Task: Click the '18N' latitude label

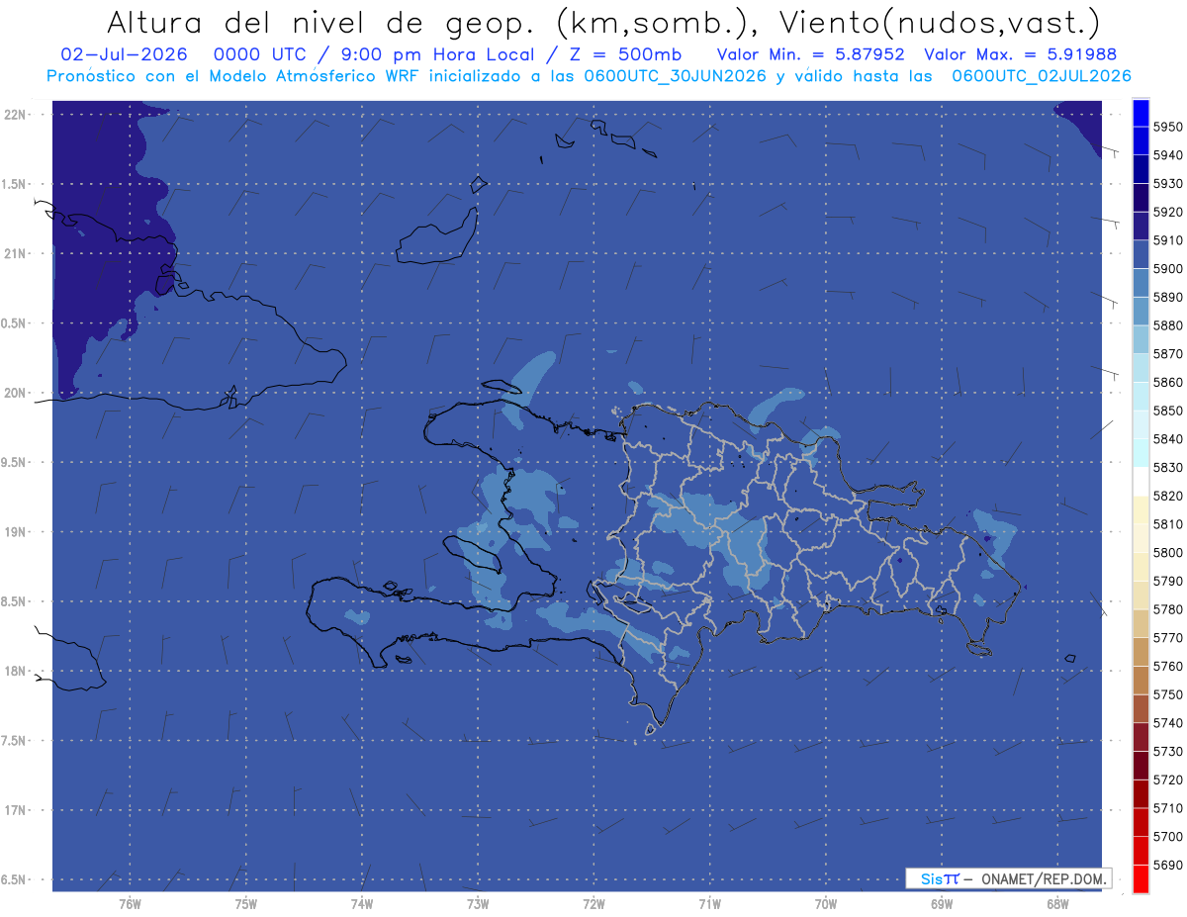Action: pos(15,671)
